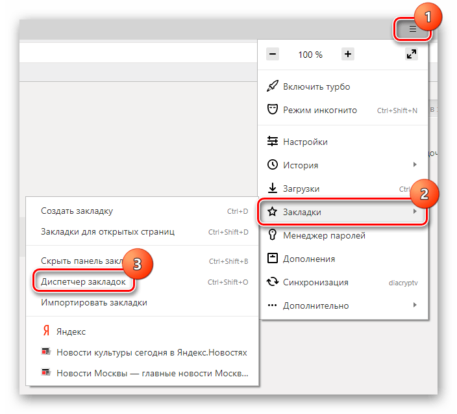Click the Ctrl+Shift+B shortcut label

[x=228, y=261]
